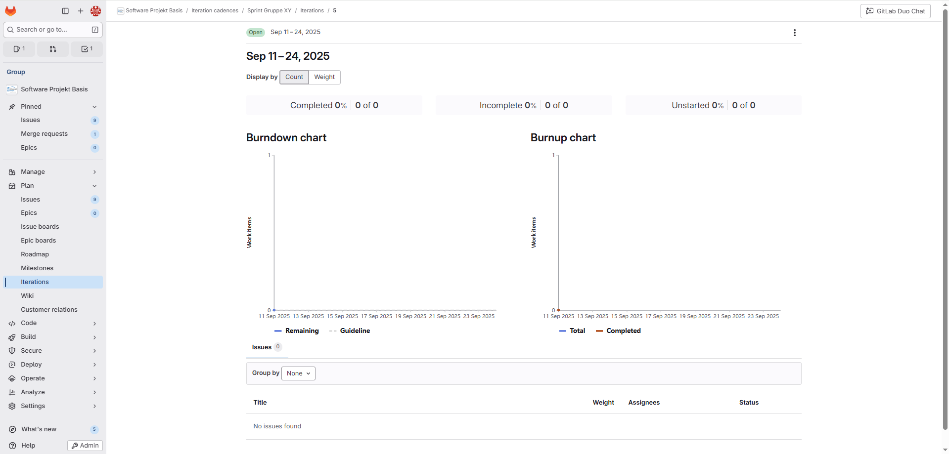Open the user avatar menu

click(95, 11)
